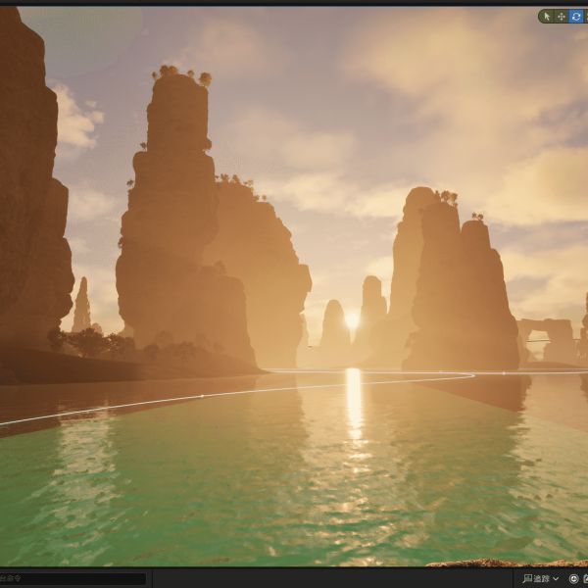Select the dark trees on the left shoreline
Screen dimensions: 588x588
(x=93, y=343)
